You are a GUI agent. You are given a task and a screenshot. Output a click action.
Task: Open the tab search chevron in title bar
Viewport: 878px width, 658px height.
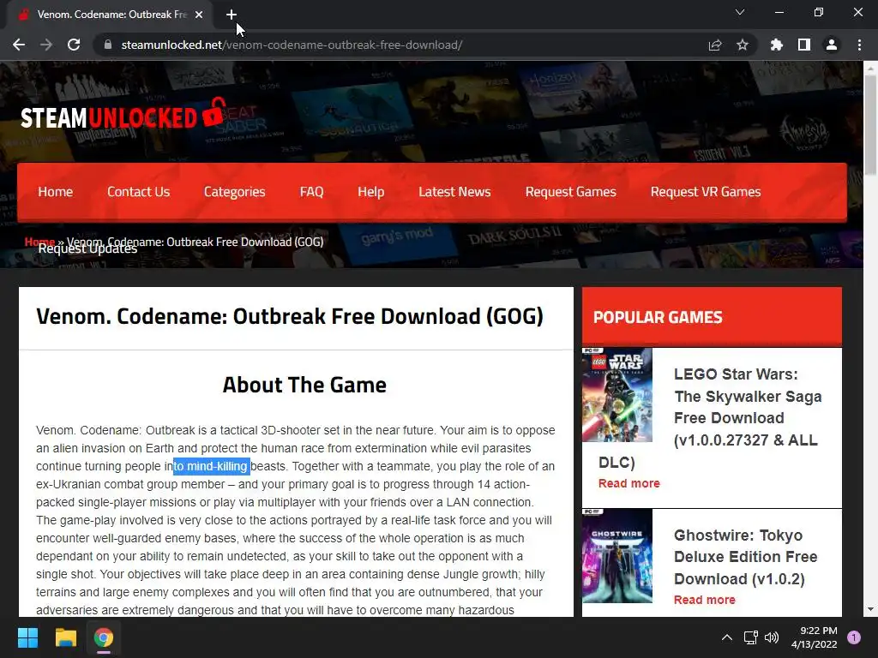pyautogui.click(x=740, y=12)
